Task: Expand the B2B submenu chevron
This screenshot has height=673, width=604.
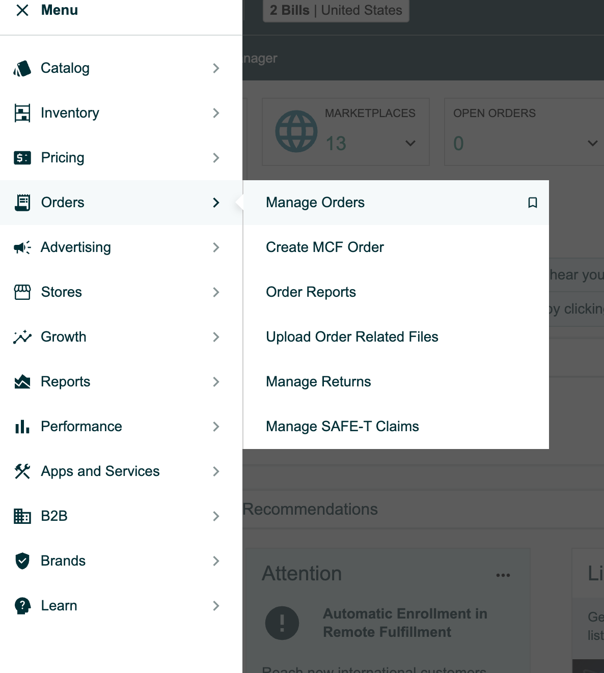Action: click(x=216, y=516)
